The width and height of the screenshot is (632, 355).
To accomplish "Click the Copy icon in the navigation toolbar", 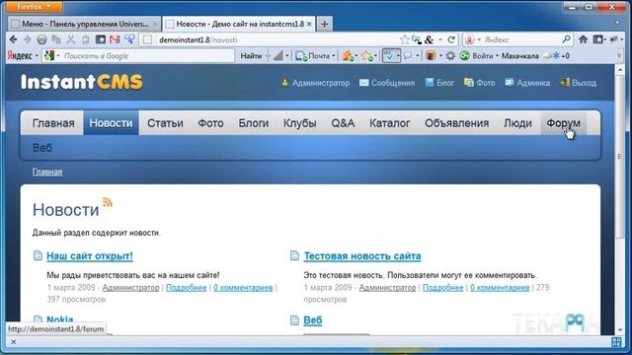I will [56, 39].
